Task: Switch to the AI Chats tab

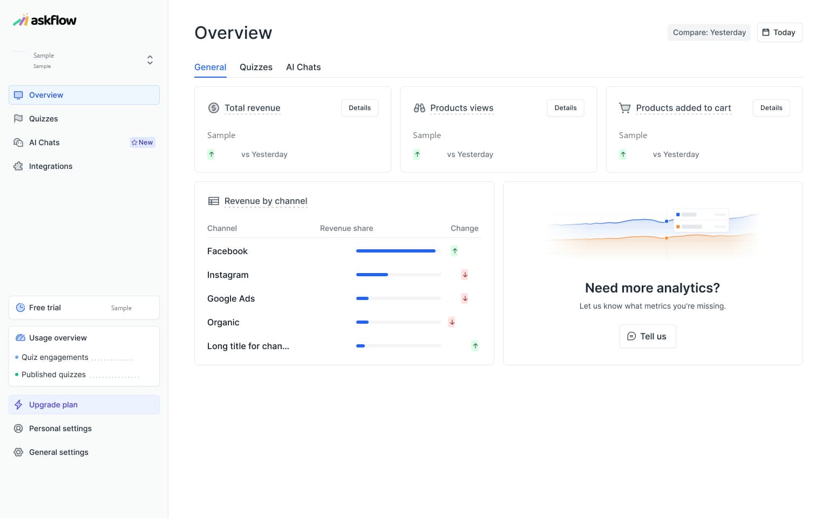Action: [x=303, y=67]
